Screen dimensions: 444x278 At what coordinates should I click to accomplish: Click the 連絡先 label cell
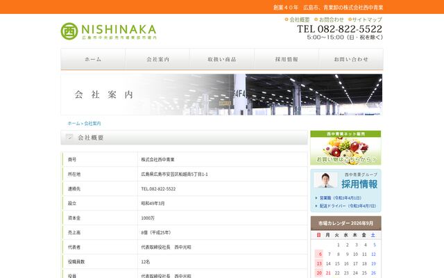pos(100,188)
